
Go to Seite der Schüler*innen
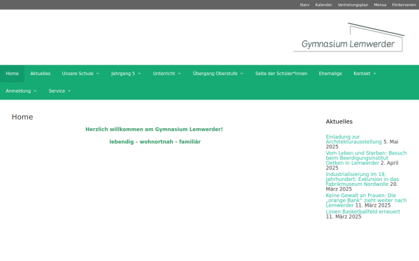pyautogui.click(x=281, y=74)
